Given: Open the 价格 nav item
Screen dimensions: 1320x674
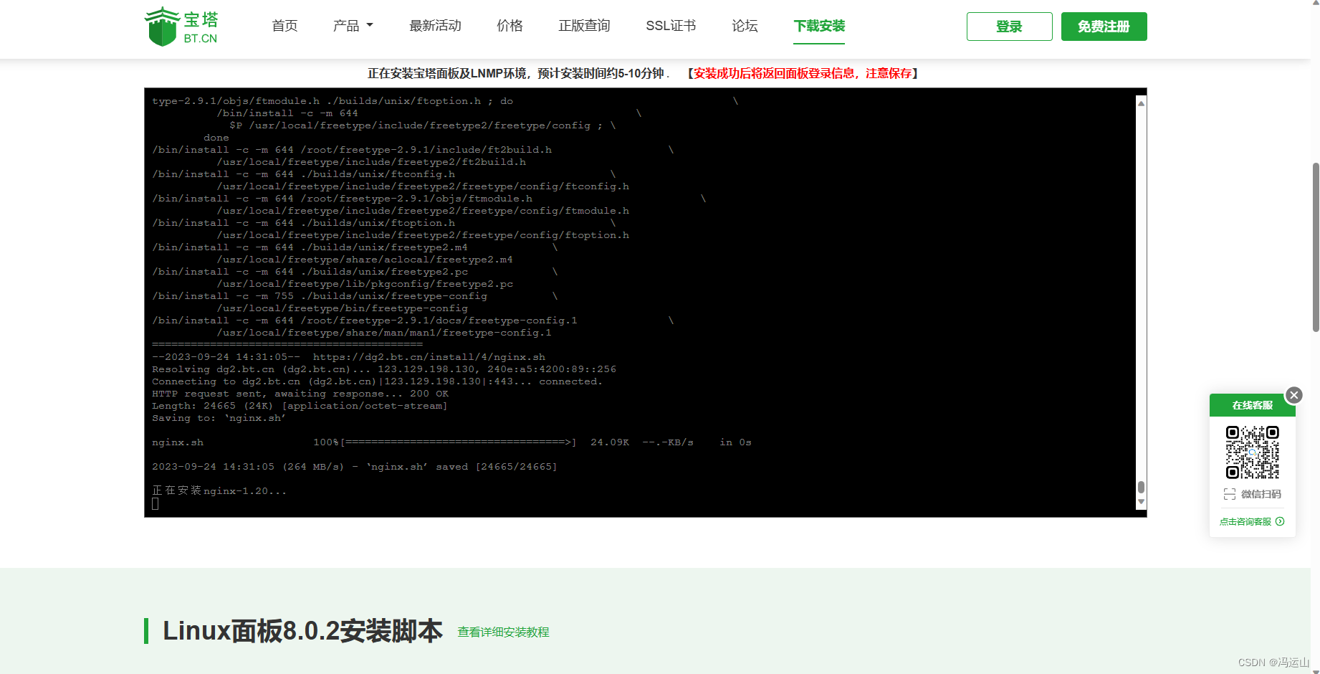Looking at the screenshot, I should (x=510, y=26).
